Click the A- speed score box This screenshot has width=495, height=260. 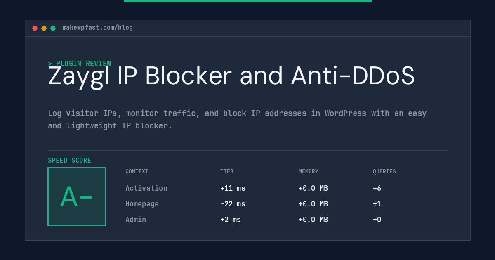77,196
